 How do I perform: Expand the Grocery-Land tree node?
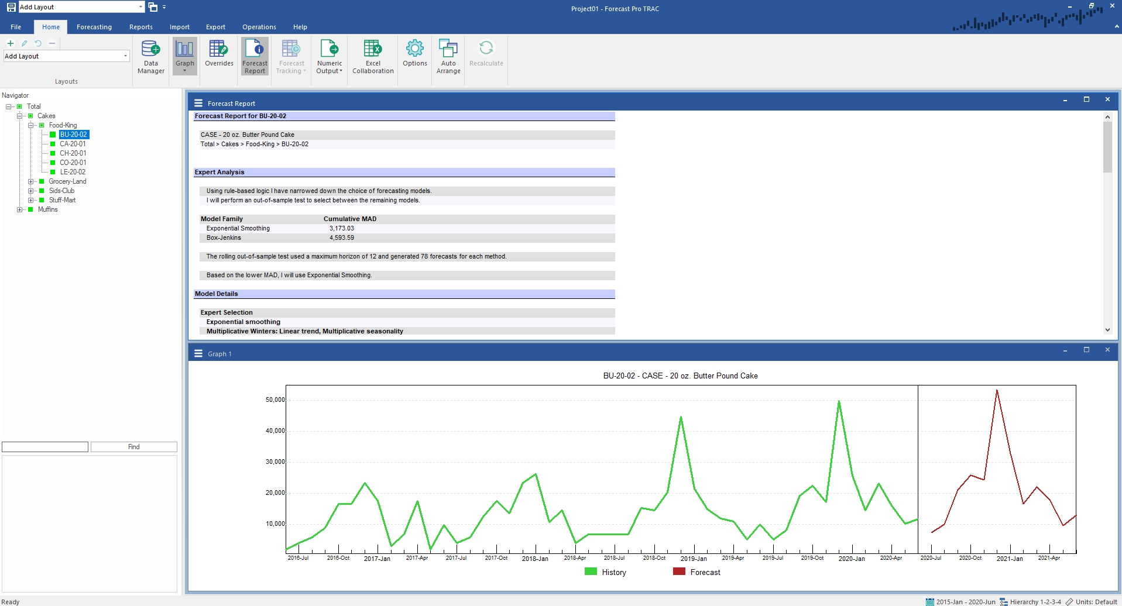pyautogui.click(x=31, y=181)
